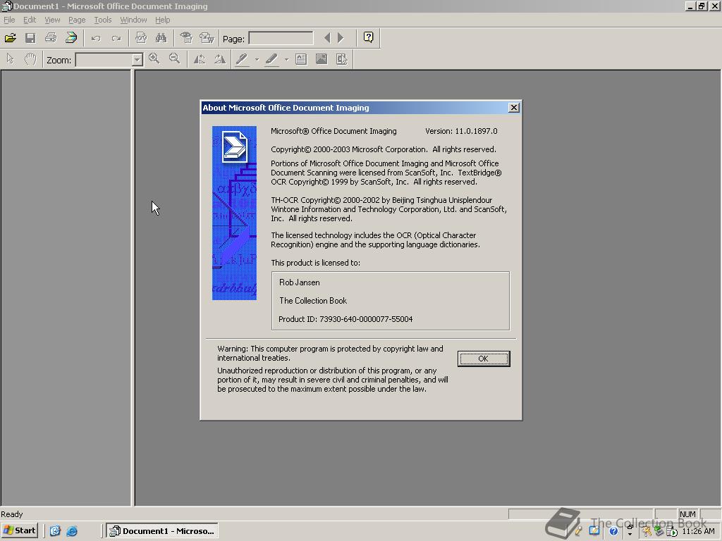The height and width of the screenshot is (541, 722).
Task: Click the NUM status bar indicator
Action: 687,514
